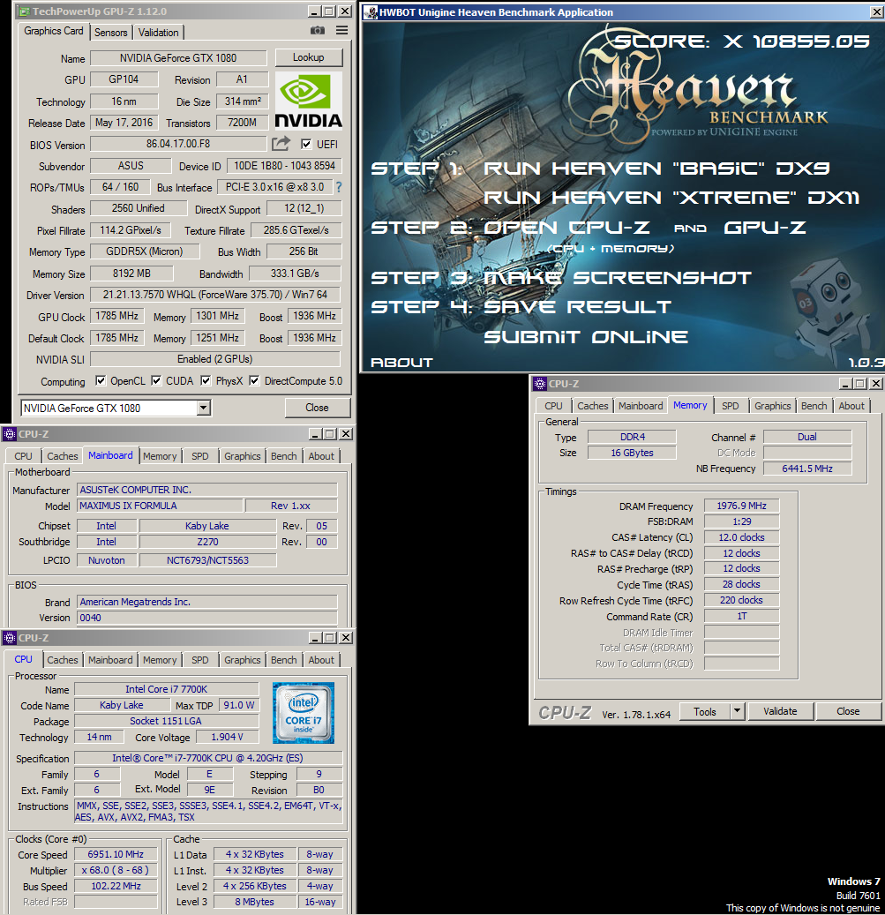
Task: Open Caches tab in CPU-Z Mainboard window
Action: (x=63, y=456)
